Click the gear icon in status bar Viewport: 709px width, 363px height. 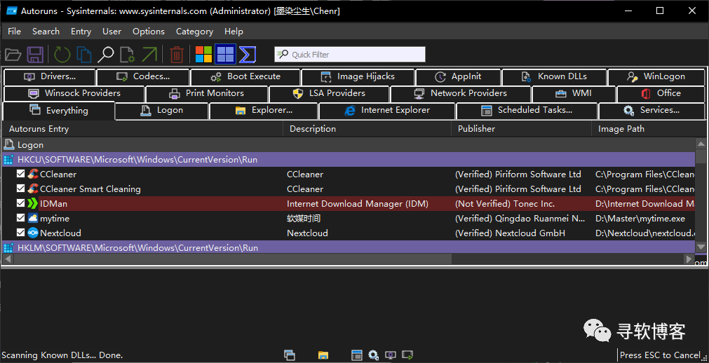pyautogui.click(x=374, y=355)
